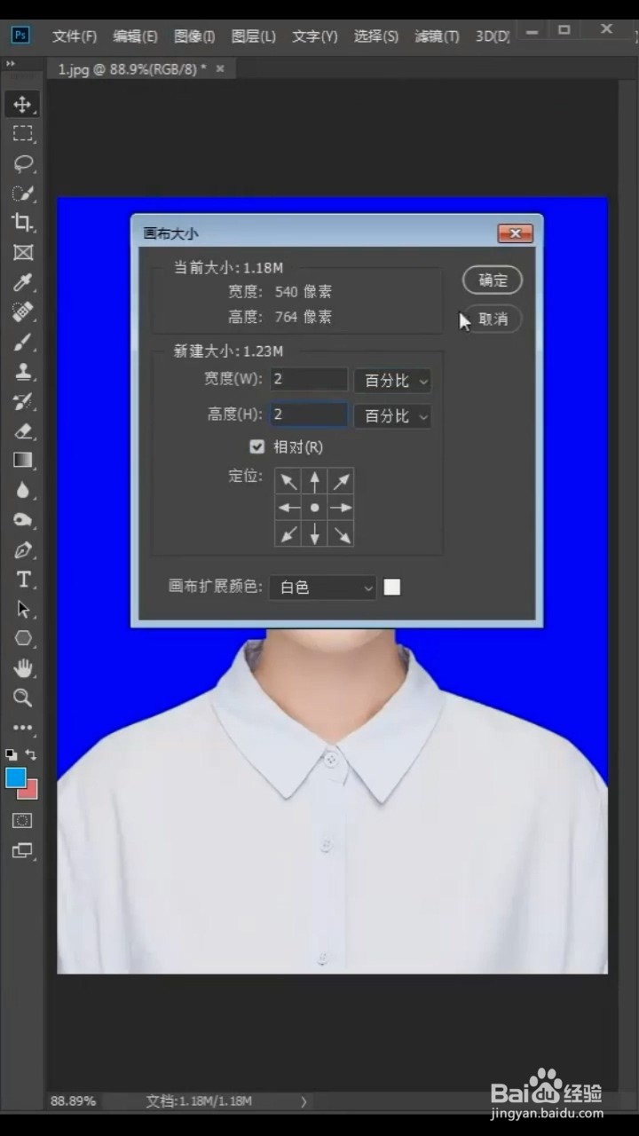Image resolution: width=639 pixels, height=1136 pixels.
Task: Select the Spot Healing Brush tool
Action: 22,312
